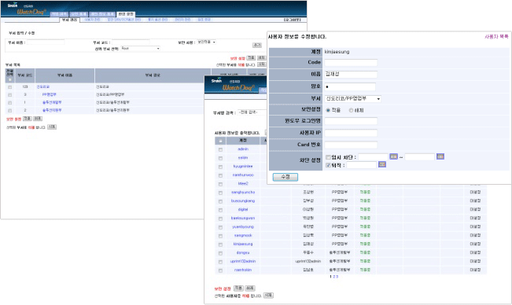Click into the 이름 name input field

click(351, 75)
